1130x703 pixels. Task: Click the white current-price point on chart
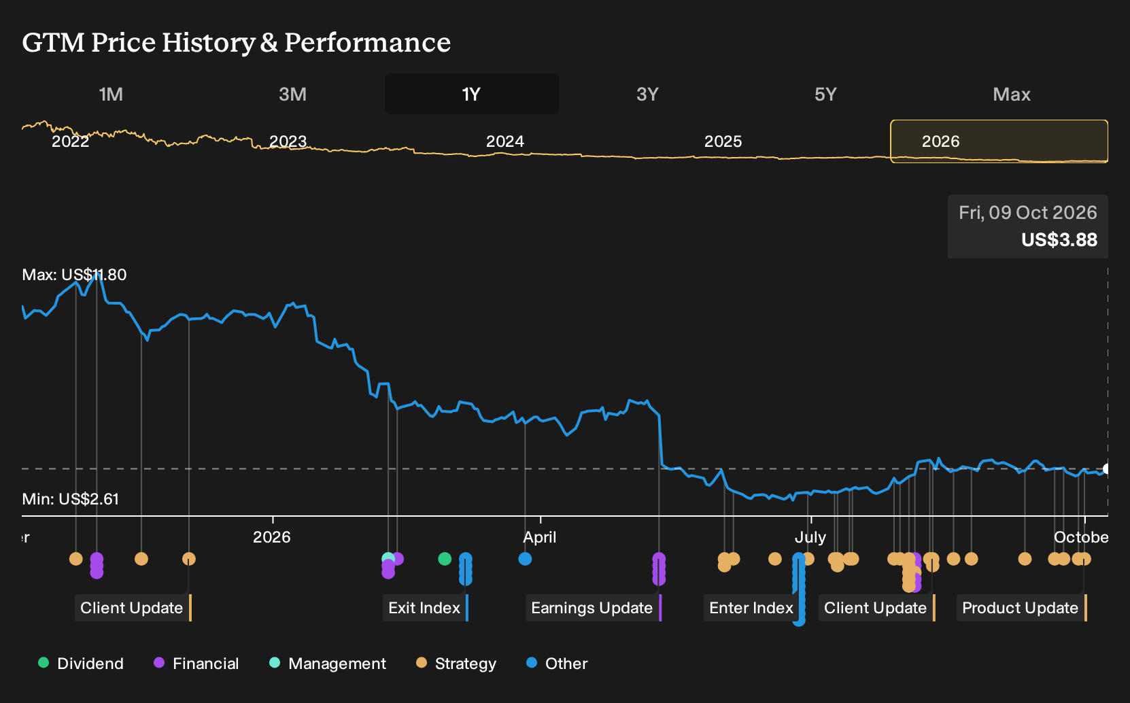(1107, 469)
